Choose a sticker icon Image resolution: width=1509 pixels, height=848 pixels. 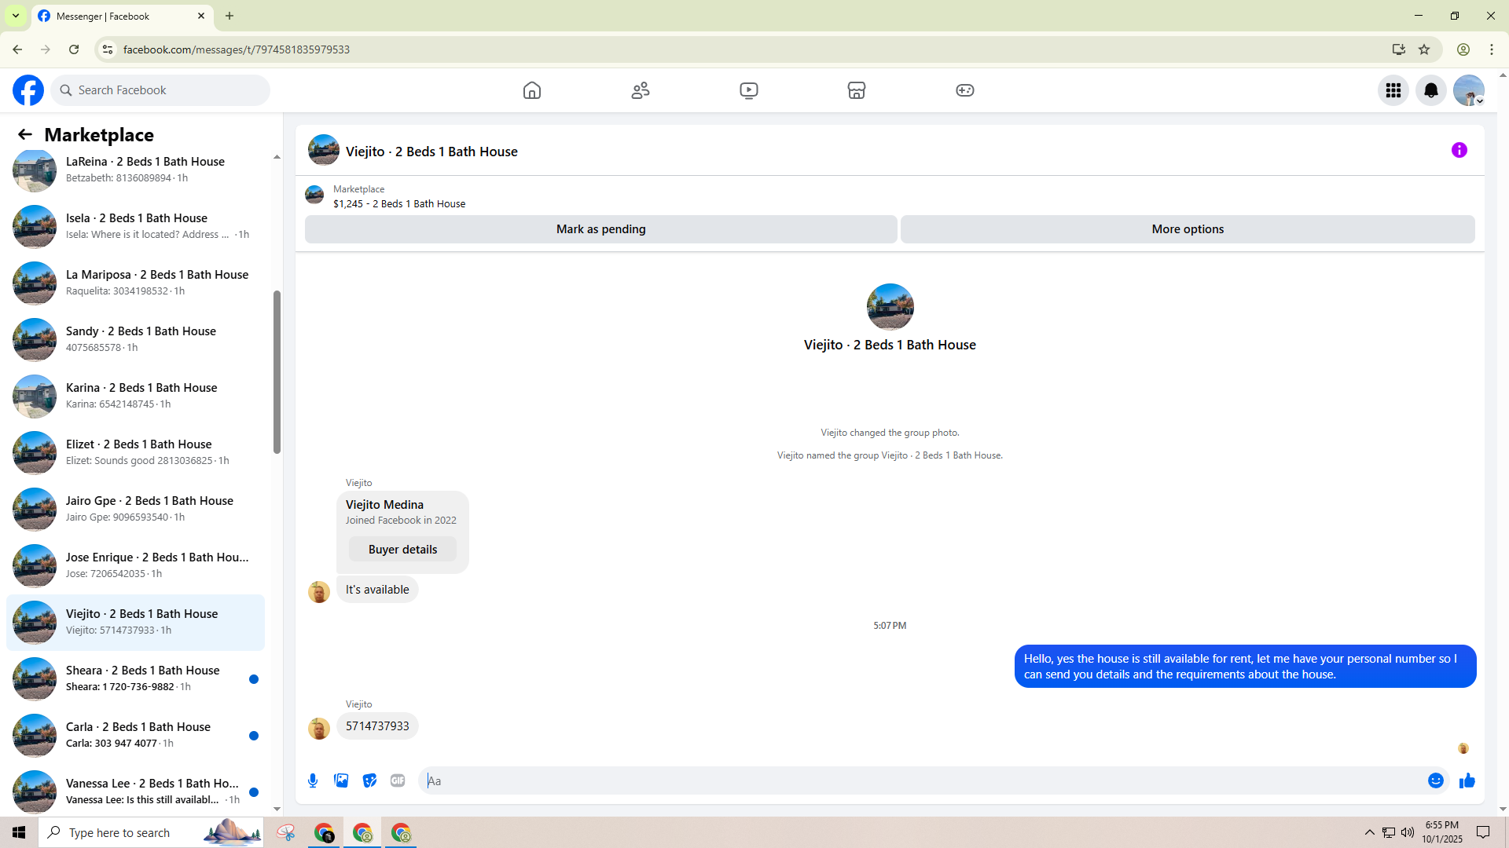tap(369, 780)
